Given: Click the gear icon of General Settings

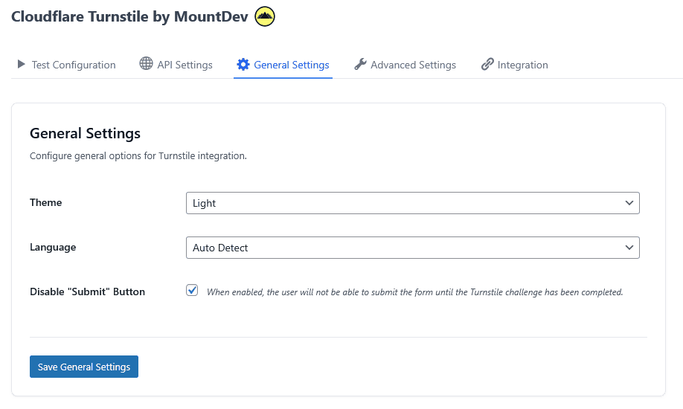Looking at the screenshot, I should [243, 65].
